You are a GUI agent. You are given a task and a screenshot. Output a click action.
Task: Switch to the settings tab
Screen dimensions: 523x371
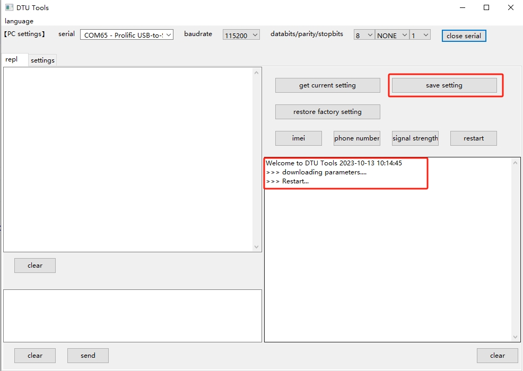(x=42, y=60)
